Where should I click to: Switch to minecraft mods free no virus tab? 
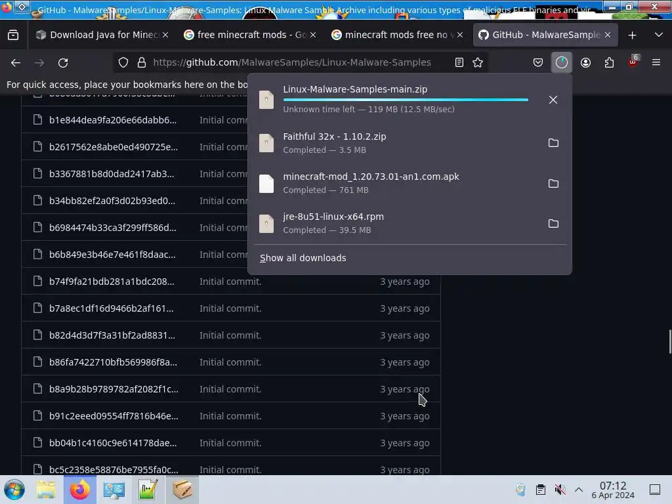point(397,35)
